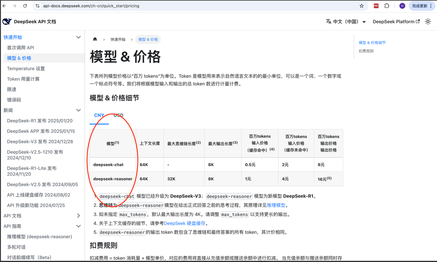Open the DeepSeek Platform external link
Screen dimensions: 437x262
[x=396, y=21]
